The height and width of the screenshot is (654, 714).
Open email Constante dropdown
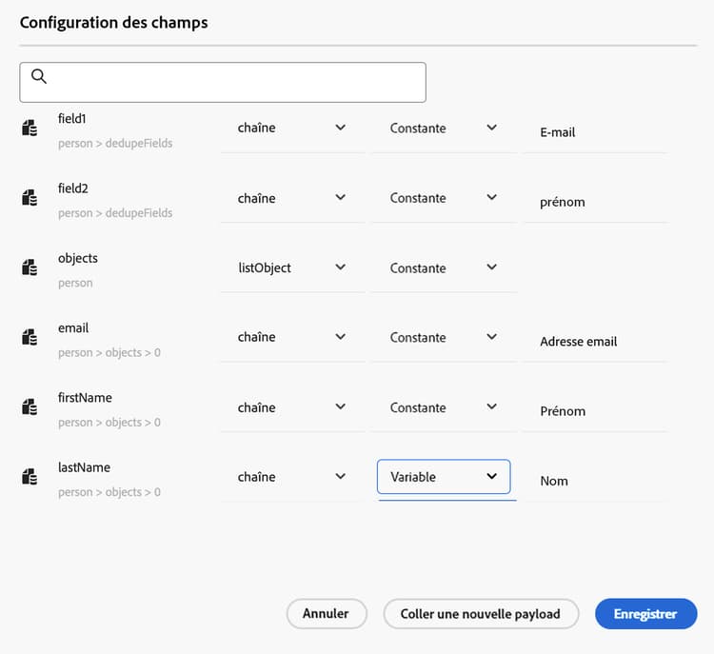444,337
